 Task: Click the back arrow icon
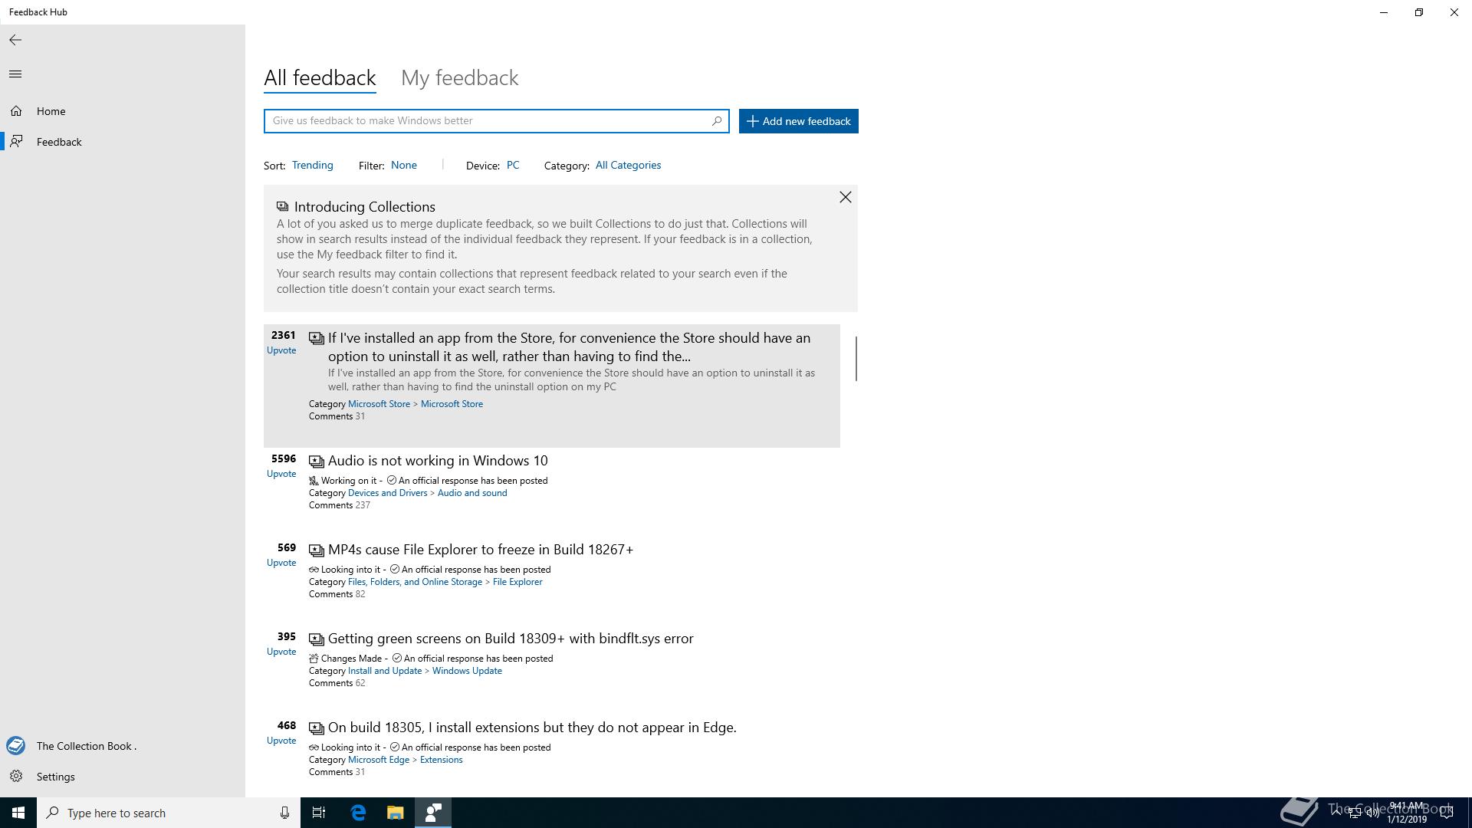click(15, 40)
